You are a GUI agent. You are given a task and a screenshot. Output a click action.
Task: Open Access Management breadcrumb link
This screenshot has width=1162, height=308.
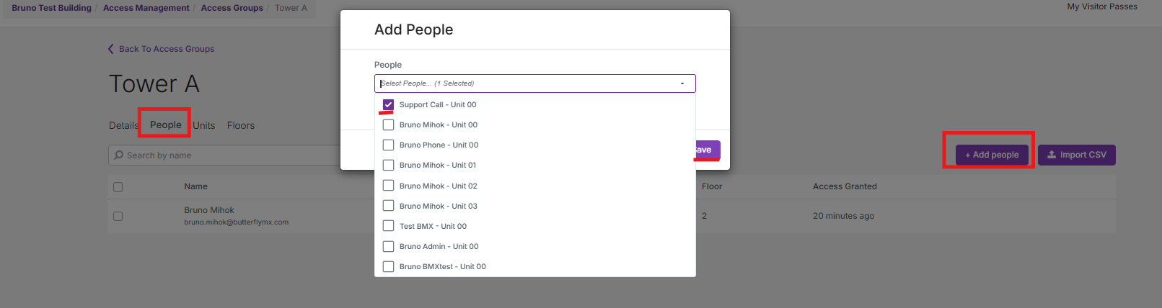pyautogui.click(x=146, y=8)
